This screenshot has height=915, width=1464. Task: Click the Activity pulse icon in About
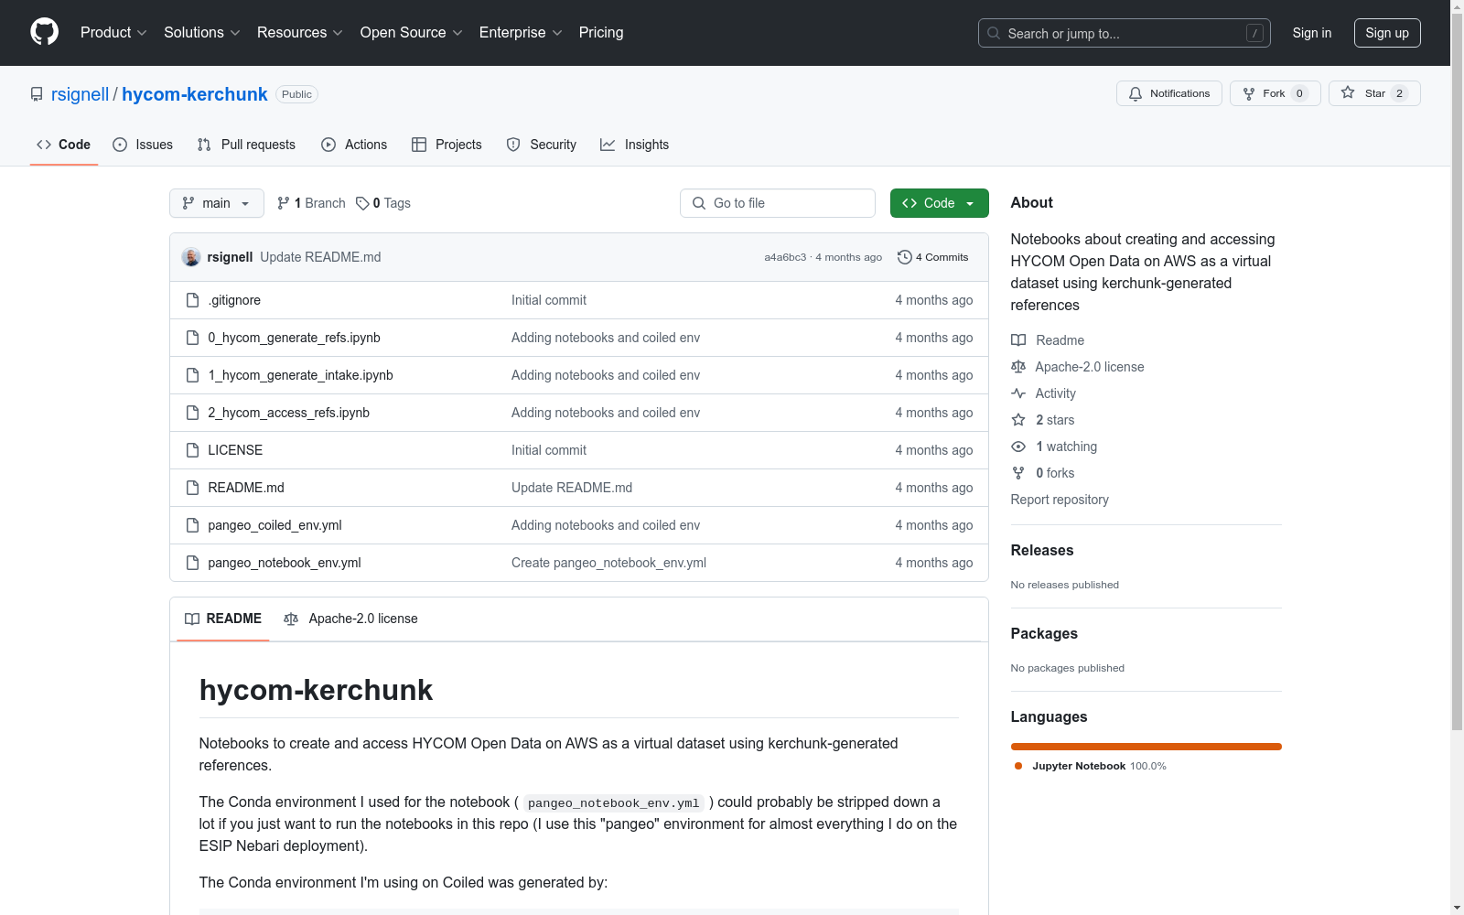(1018, 393)
